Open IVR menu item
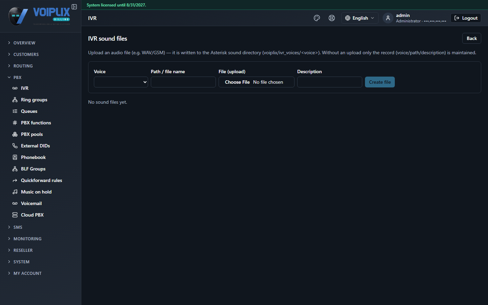This screenshot has width=488, height=305. tap(43, 88)
